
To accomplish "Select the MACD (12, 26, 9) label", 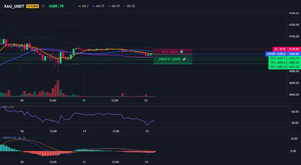I will click(14, 138).
